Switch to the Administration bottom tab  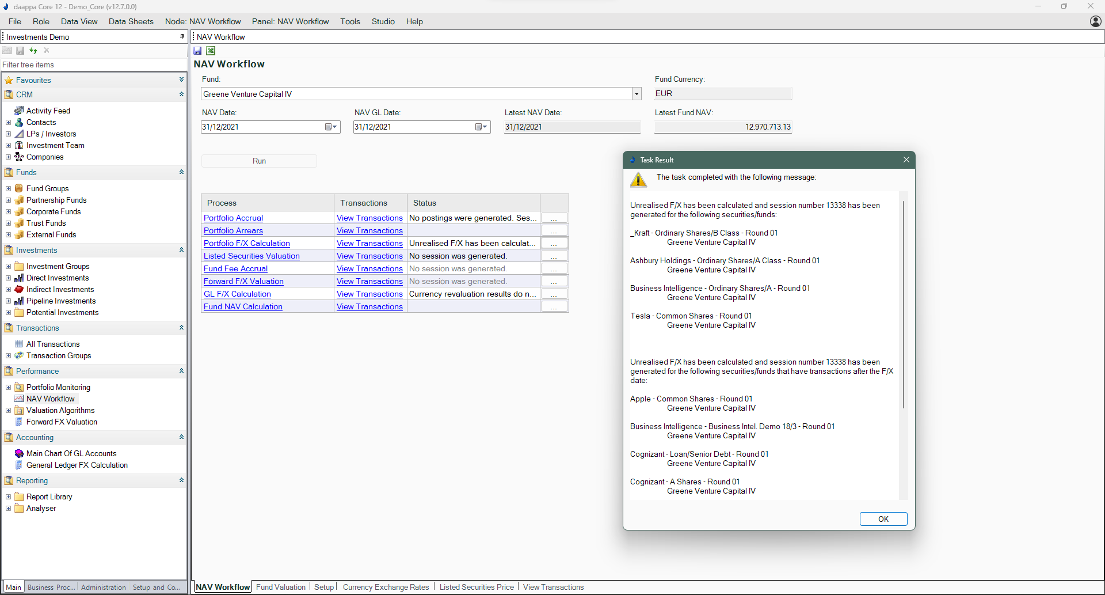(104, 587)
